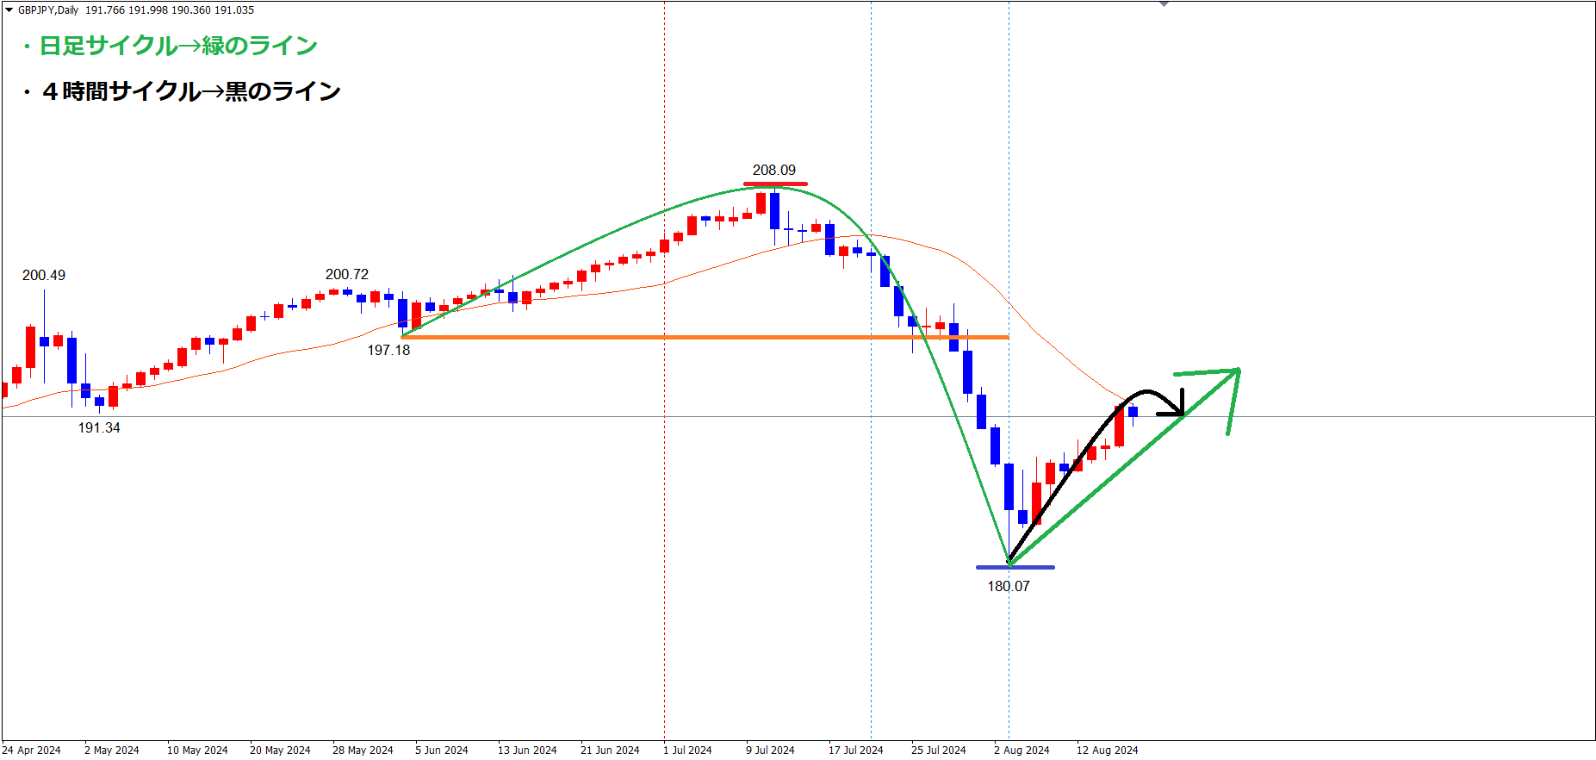Expand the triangle next to GBPJPY,Daily
This screenshot has width=1596, height=760.
click(x=9, y=10)
